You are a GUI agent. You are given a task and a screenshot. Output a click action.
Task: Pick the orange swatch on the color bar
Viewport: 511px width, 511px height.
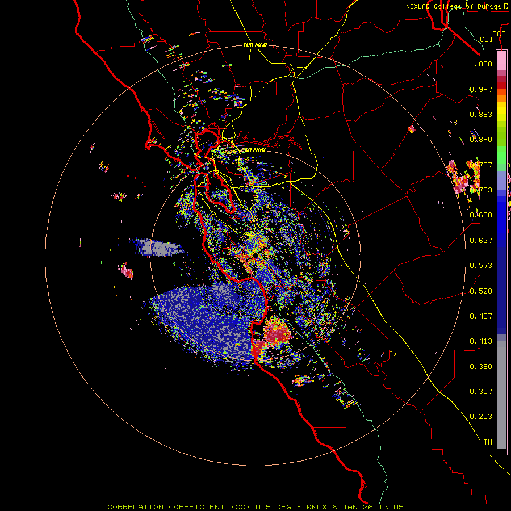pos(501,98)
